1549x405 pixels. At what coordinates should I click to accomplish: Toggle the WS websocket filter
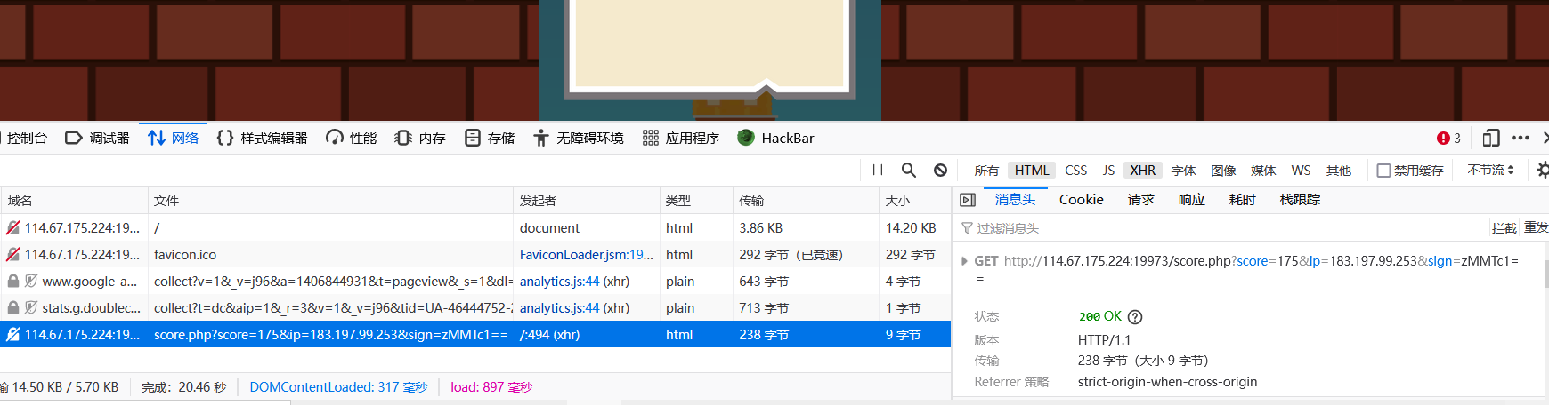click(x=1301, y=171)
